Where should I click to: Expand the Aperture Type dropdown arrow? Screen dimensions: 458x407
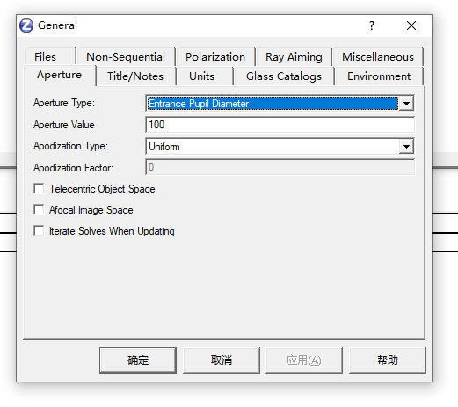pos(406,103)
